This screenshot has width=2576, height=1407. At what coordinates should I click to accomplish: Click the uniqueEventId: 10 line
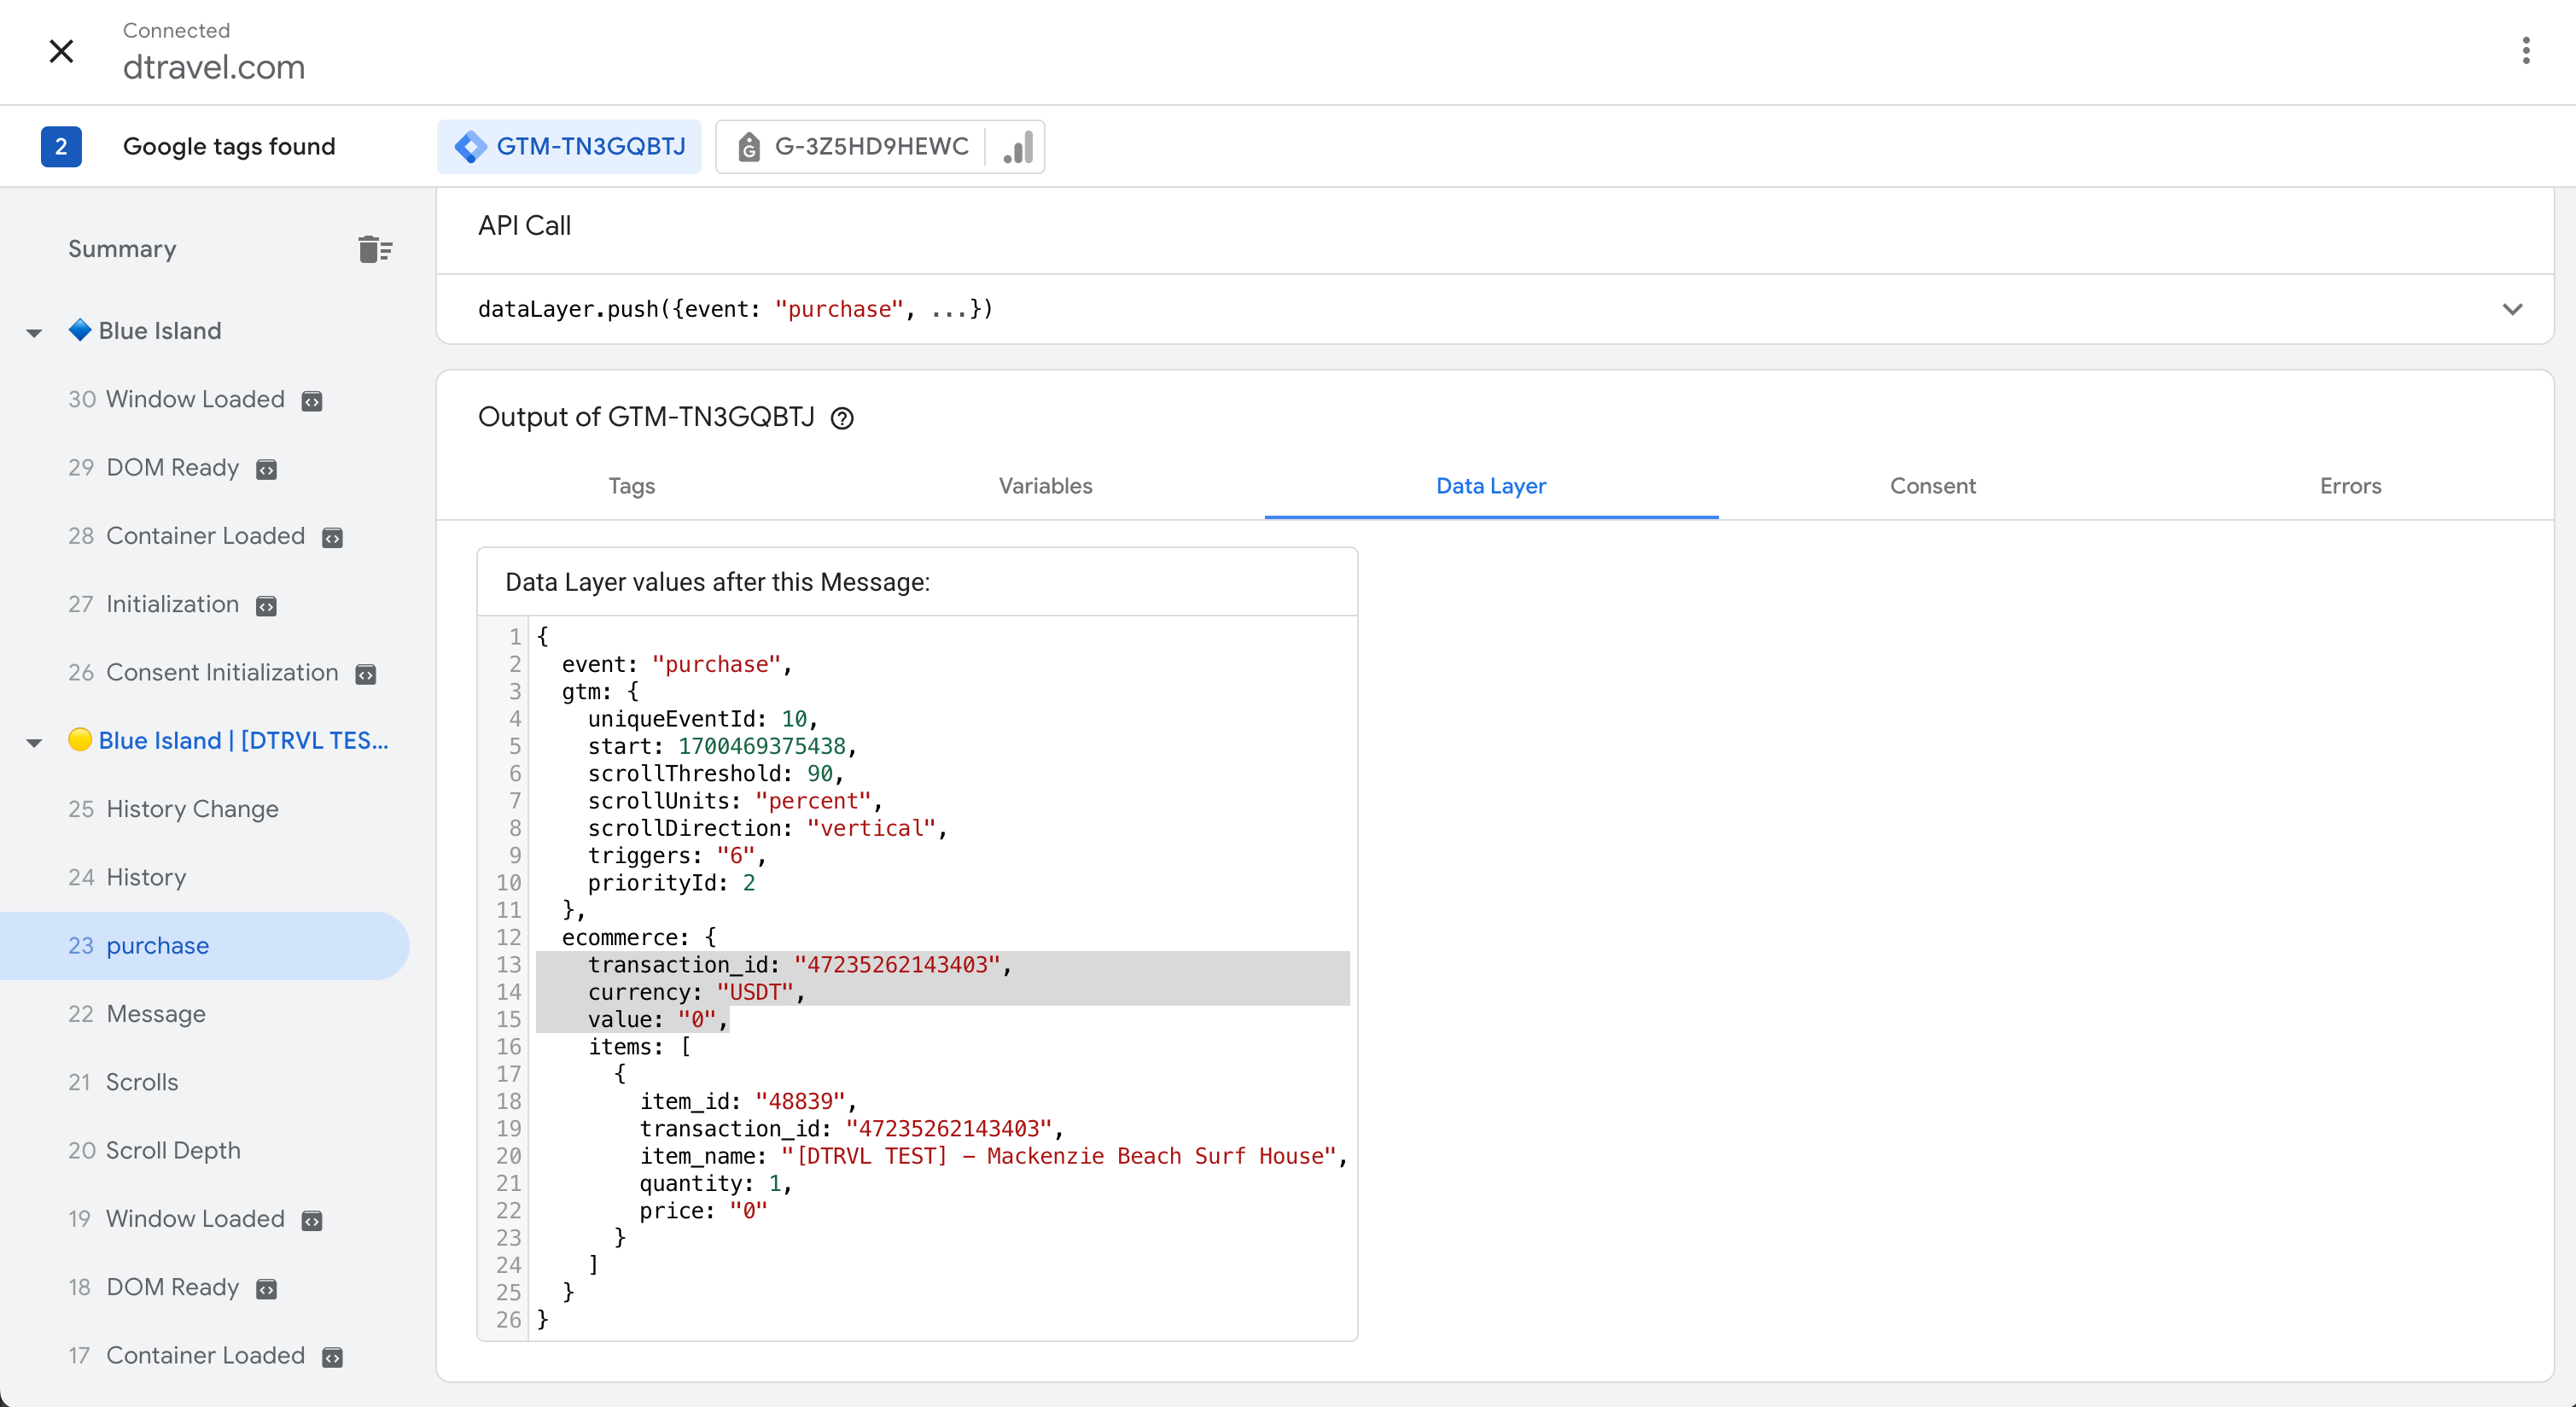tap(703, 719)
